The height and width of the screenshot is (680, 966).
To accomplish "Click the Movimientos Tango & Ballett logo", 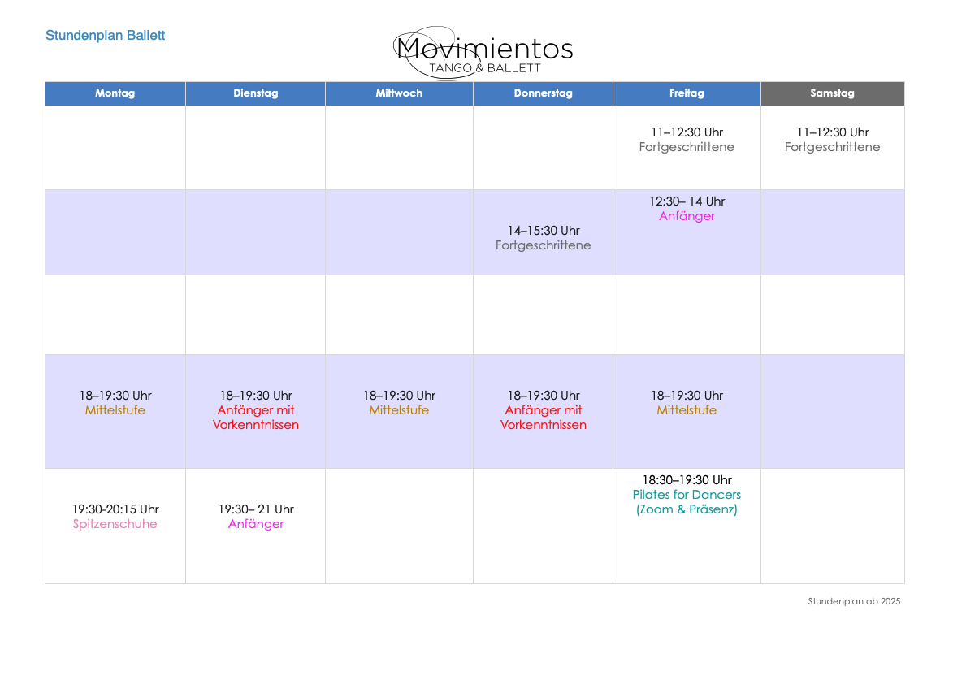I will click(483, 53).
